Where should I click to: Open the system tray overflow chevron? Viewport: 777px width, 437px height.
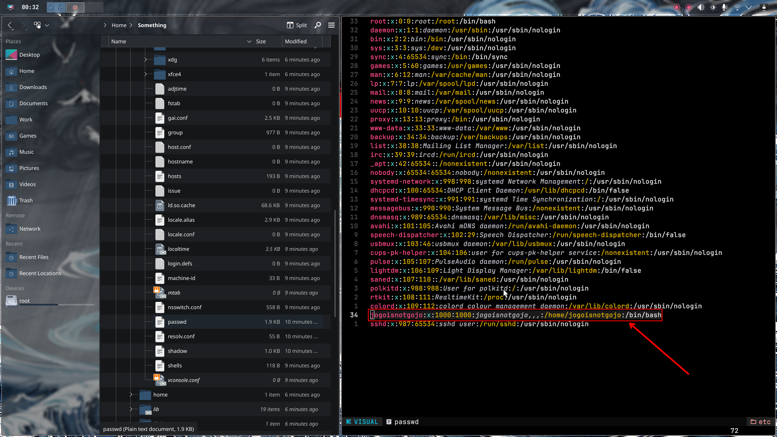(x=749, y=7)
